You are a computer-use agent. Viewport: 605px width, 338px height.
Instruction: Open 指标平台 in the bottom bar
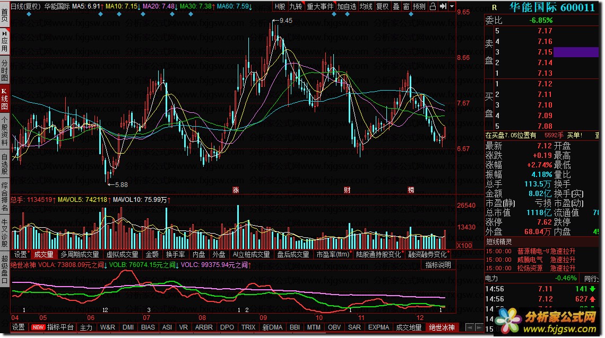pos(60,327)
